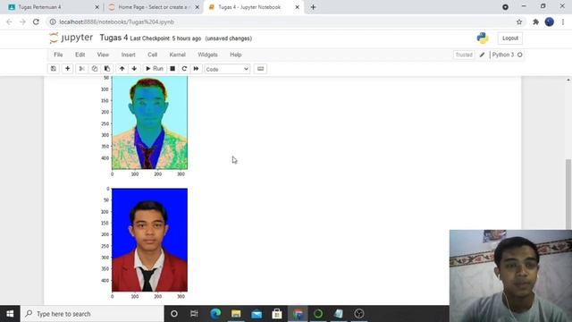Viewport: 572px width, 322px height.
Task: Bookmark this page with star icon
Action: [x=519, y=21]
